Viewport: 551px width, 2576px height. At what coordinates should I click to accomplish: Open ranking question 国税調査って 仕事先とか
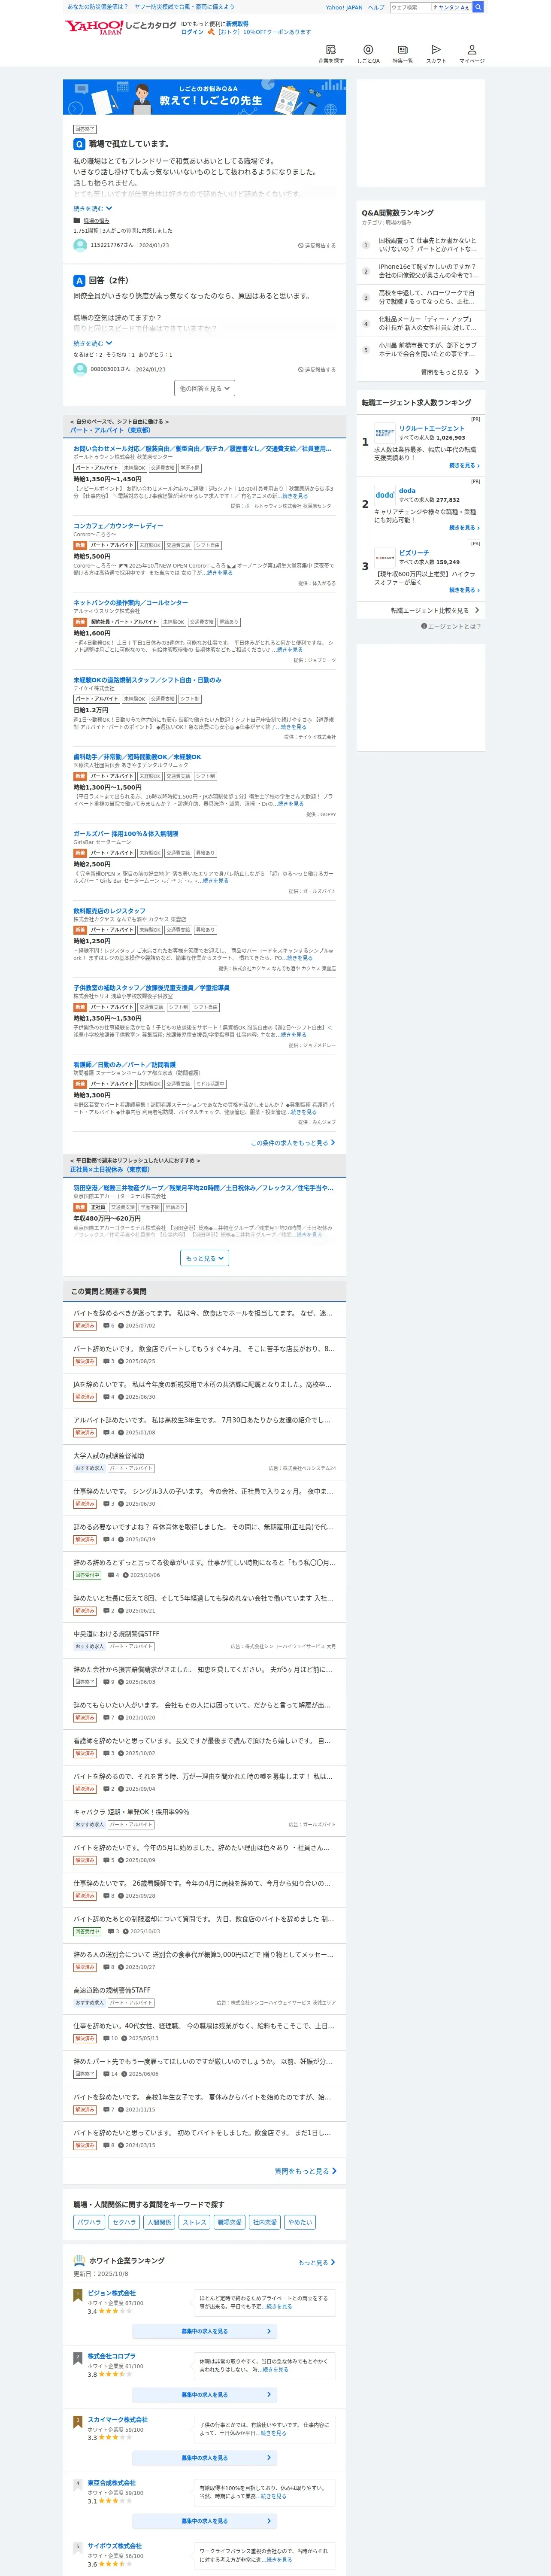pyautogui.click(x=428, y=245)
